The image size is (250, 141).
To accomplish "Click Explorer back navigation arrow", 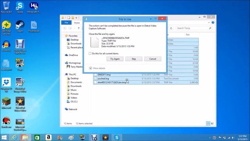I will pos(65,28).
